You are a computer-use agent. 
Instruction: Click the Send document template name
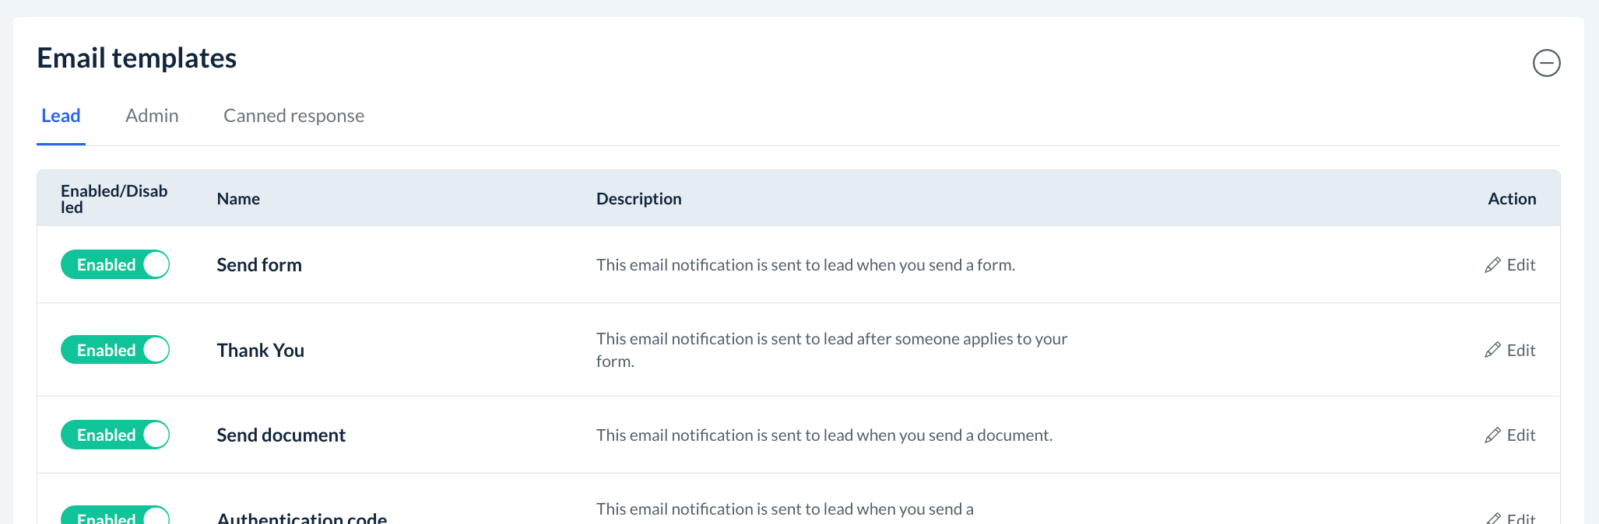(x=281, y=435)
